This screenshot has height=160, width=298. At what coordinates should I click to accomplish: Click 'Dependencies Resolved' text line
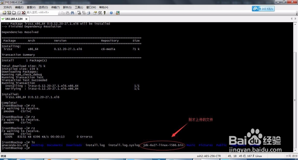coord(20,32)
